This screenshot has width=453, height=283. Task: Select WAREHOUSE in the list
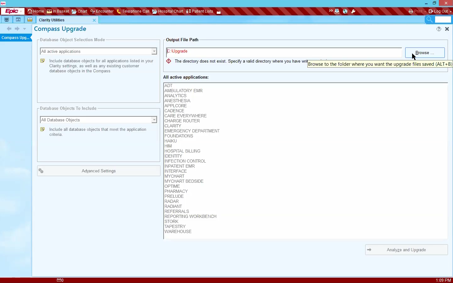click(178, 231)
